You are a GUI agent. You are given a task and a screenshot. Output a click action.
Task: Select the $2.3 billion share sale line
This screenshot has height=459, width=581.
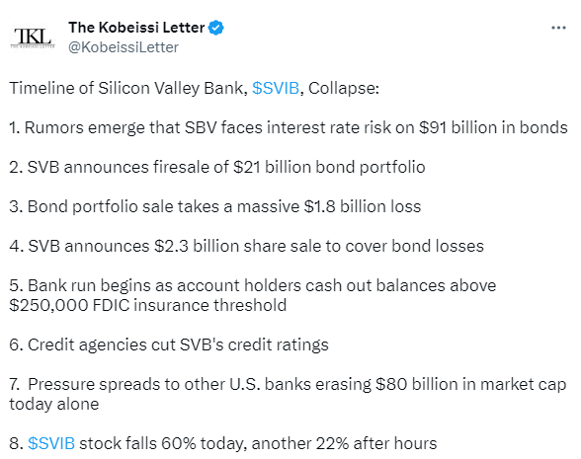pyautogui.click(x=246, y=246)
